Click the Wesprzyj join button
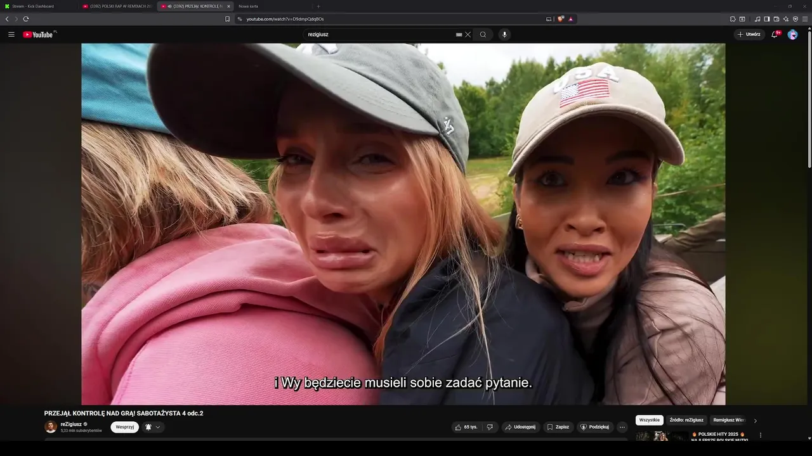 coord(125,427)
